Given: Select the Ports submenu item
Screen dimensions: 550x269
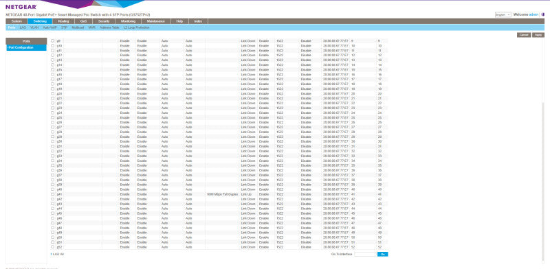Looking at the screenshot, I should [12, 27].
